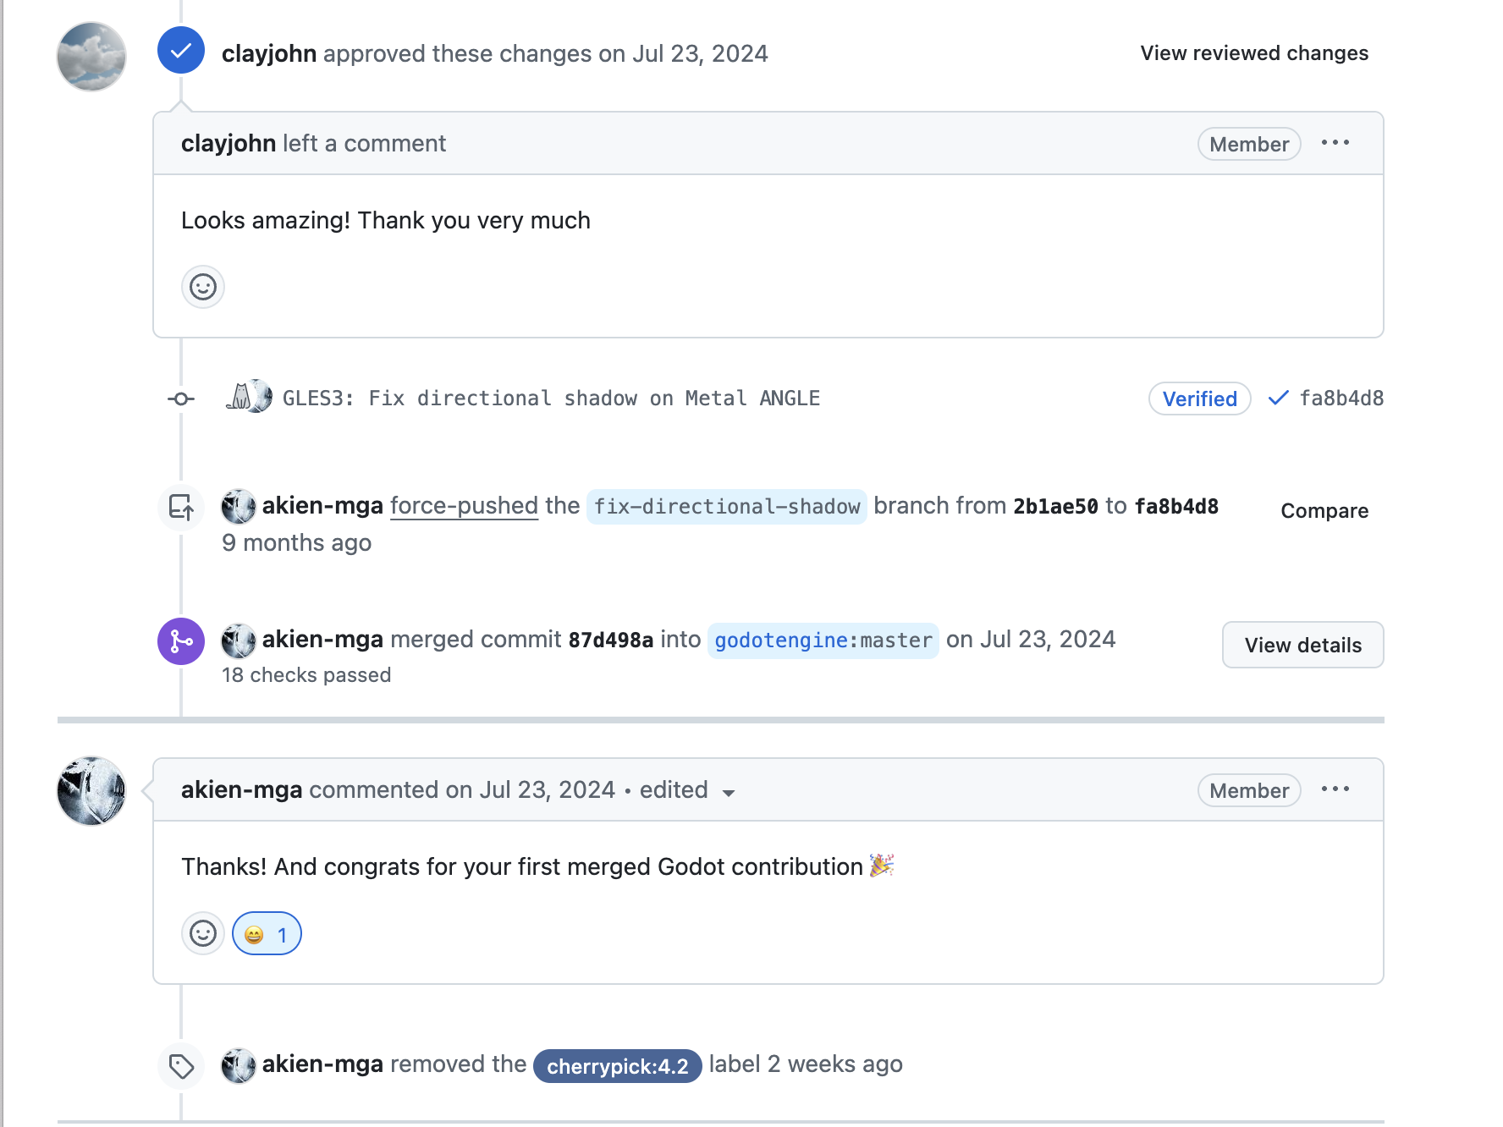
Task: Toggle the smile reaction with count 1
Action: pyautogui.click(x=267, y=934)
